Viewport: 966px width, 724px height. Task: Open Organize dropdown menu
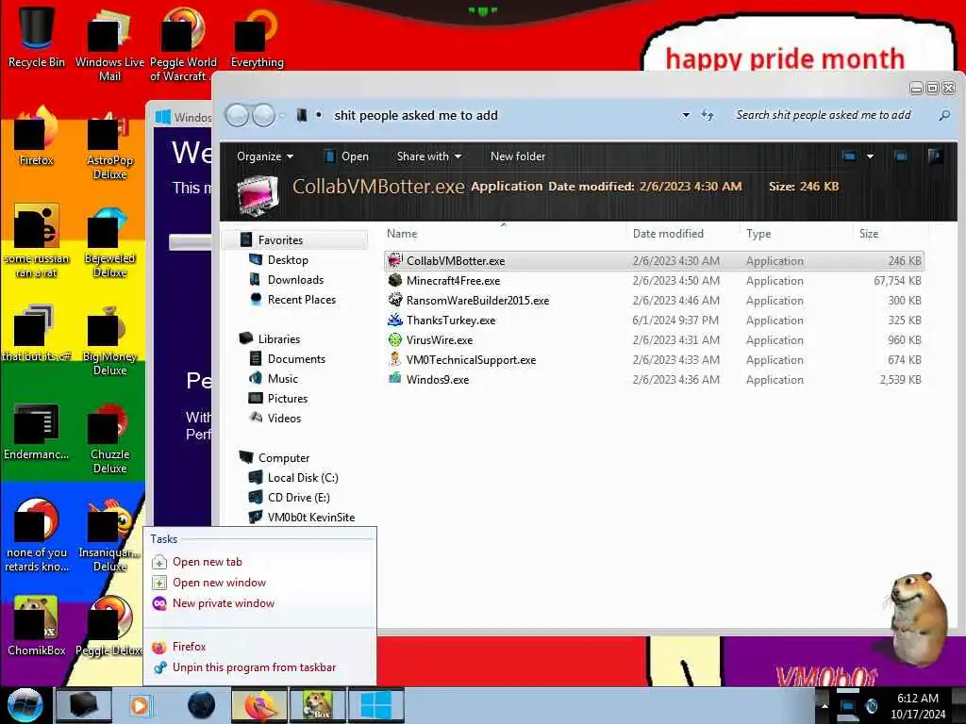pos(265,156)
